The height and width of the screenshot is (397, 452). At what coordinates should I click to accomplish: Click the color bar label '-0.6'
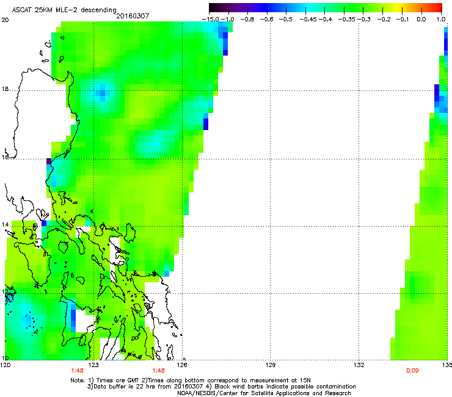267,20
